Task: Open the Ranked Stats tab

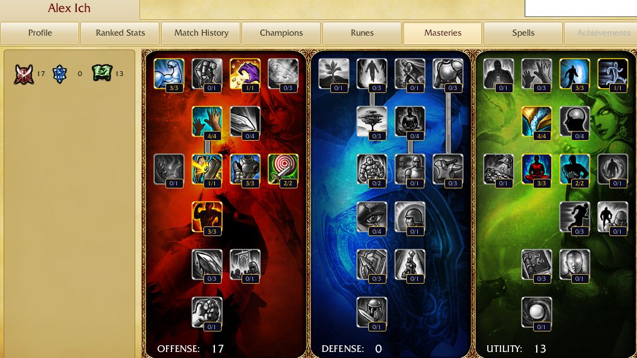Action: pyautogui.click(x=120, y=33)
